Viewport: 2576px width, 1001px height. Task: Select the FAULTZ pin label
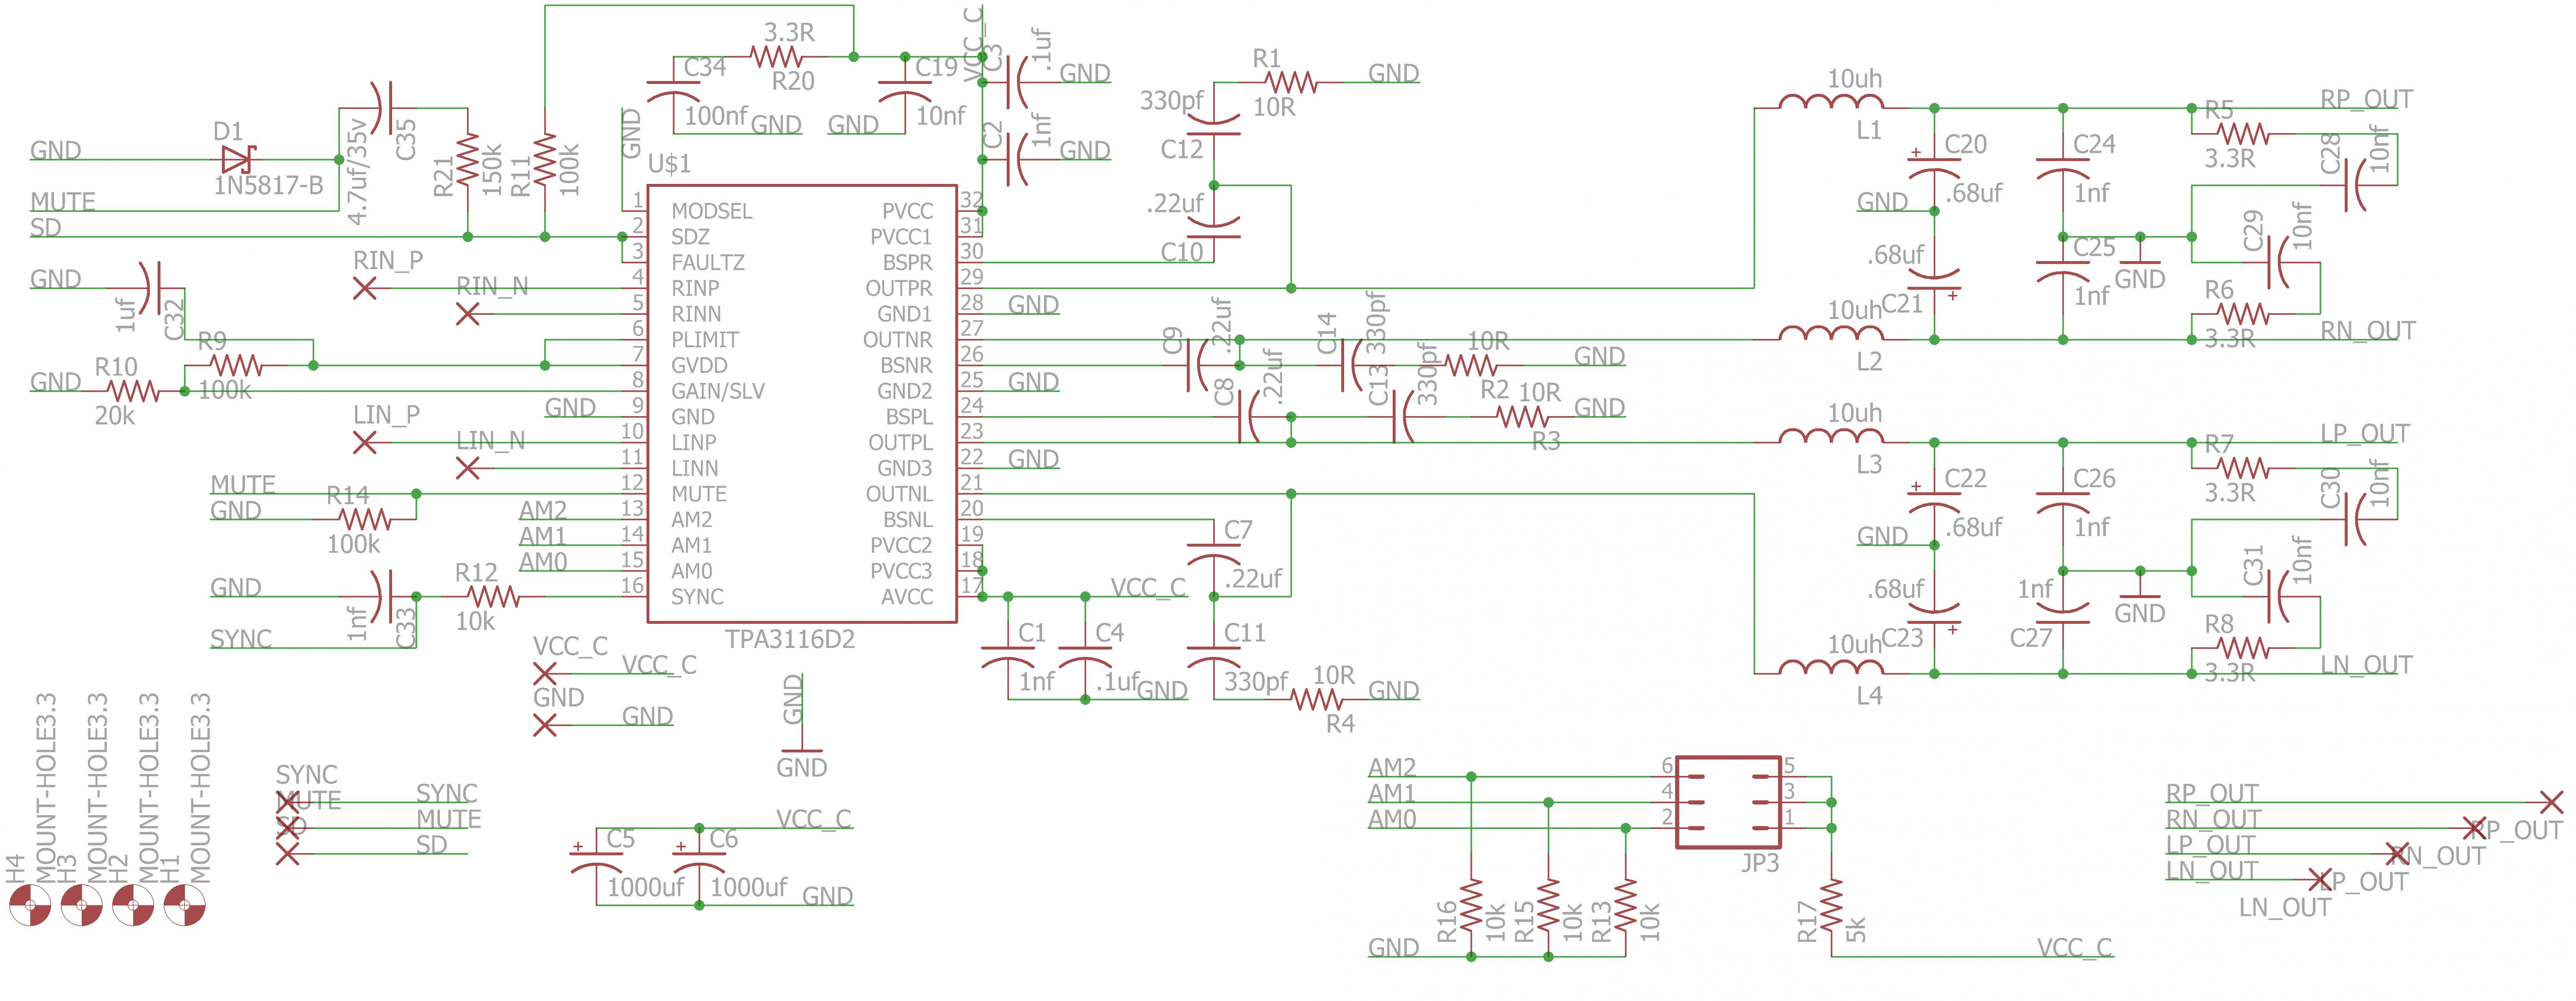click(708, 262)
